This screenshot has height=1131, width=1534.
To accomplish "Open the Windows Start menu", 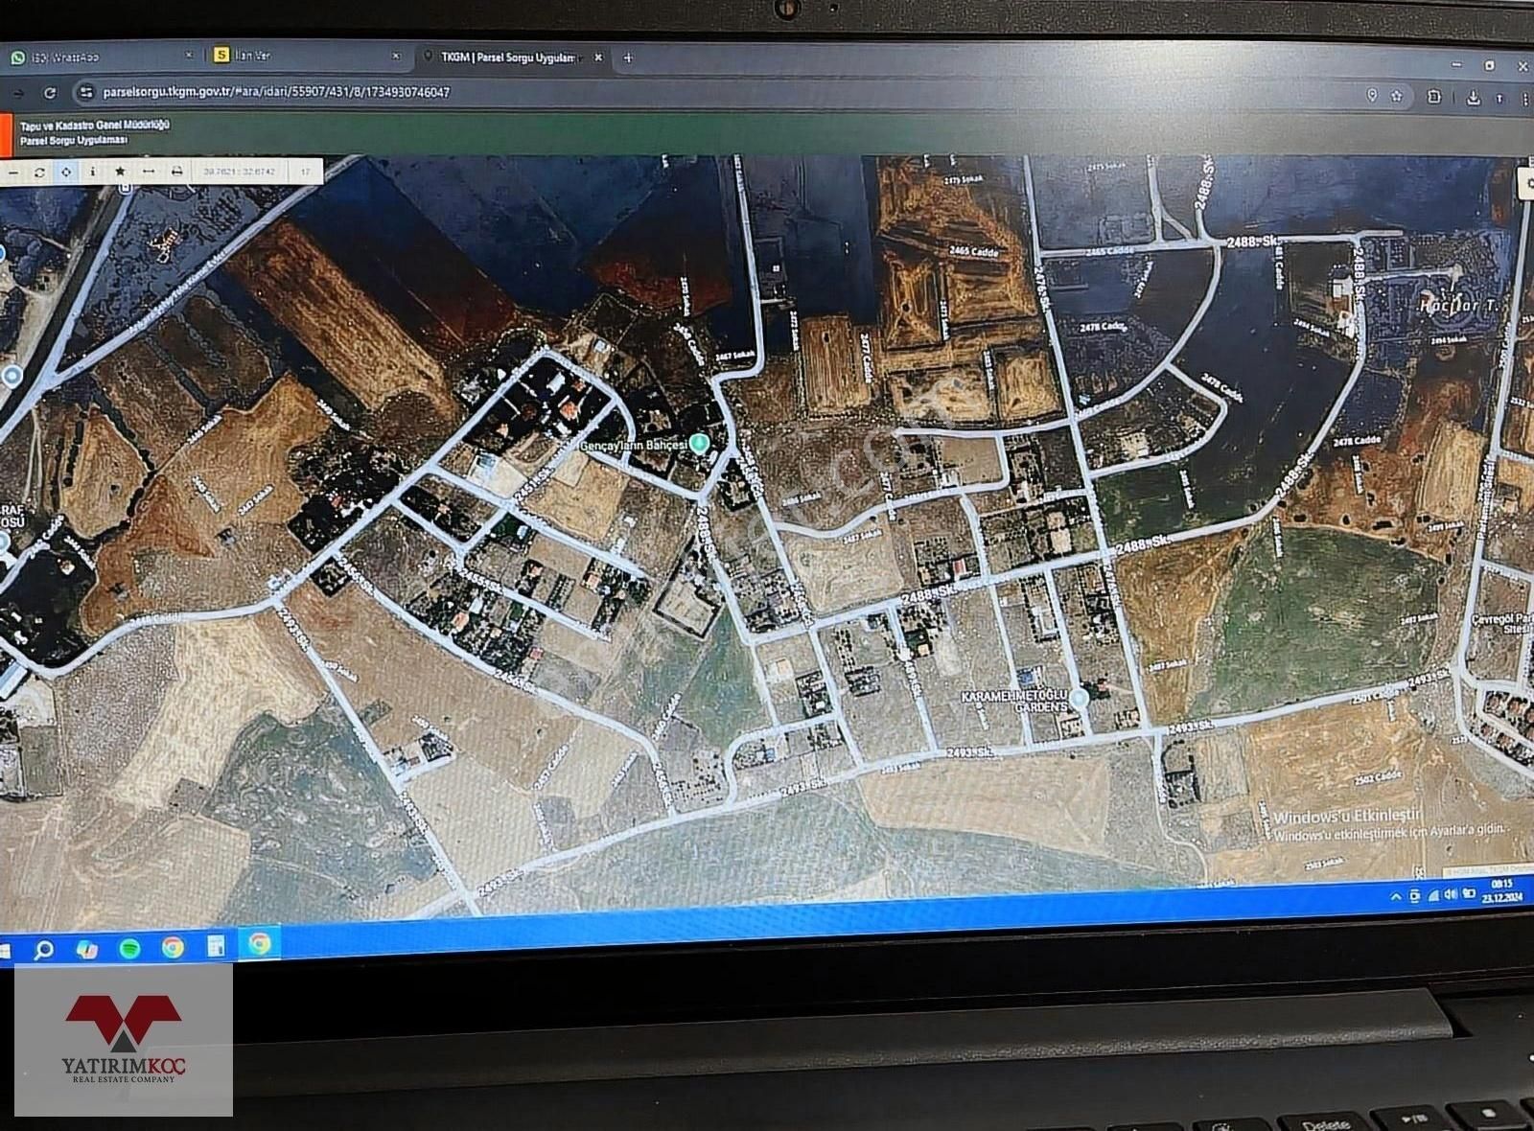I will (5, 950).
